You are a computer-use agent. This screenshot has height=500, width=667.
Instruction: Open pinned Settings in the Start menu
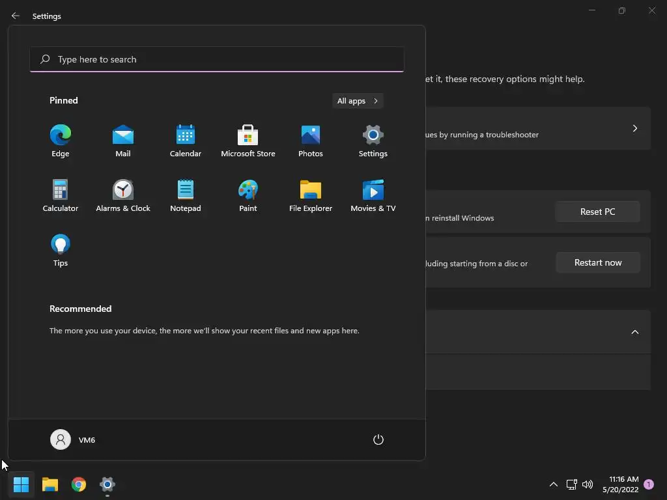pyautogui.click(x=373, y=141)
